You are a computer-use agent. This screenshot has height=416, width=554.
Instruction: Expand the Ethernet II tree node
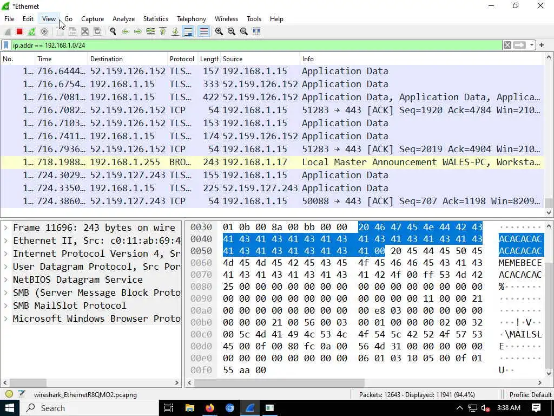[6, 241]
